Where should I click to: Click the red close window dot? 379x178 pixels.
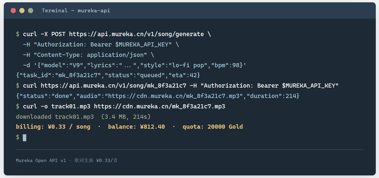tap(13, 10)
